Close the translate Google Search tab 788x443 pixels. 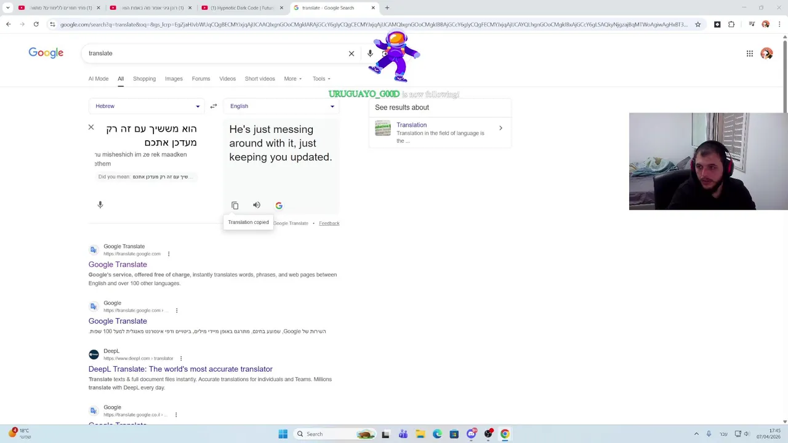pos(373,8)
